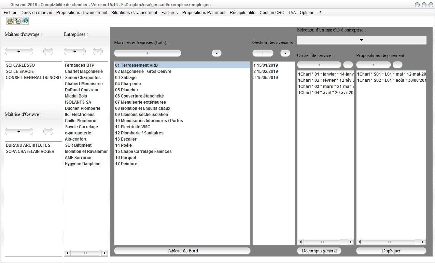Click left arrow of Entreprises horizontal scrollbar
The image size is (435, 263).
coord(67,253)
